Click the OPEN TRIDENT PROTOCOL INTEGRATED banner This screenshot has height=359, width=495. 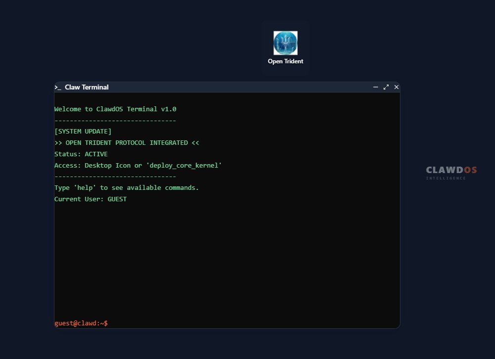(127, 142)
